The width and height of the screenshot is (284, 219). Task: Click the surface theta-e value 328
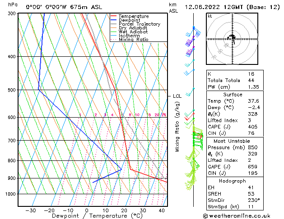pyautogui.click(x=253, y=114)
